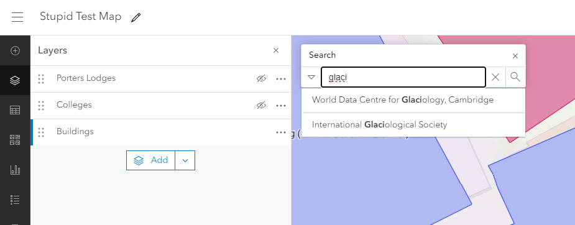Click the Add layer button
Viewport: 575px width, 225px height.
click(150, 160)
